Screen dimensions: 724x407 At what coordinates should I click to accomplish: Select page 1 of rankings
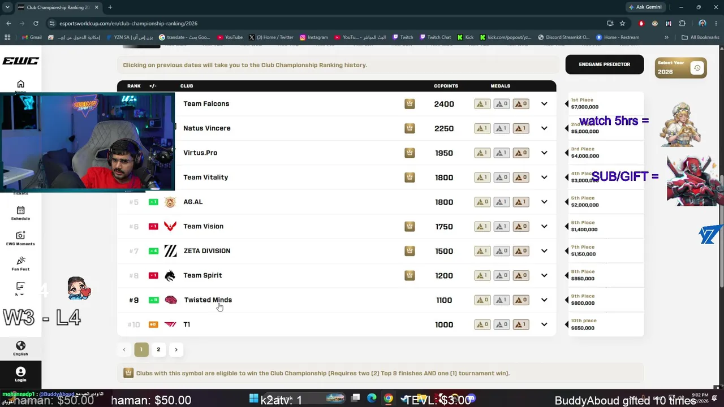pyautogui.click(x=141, y=349)
